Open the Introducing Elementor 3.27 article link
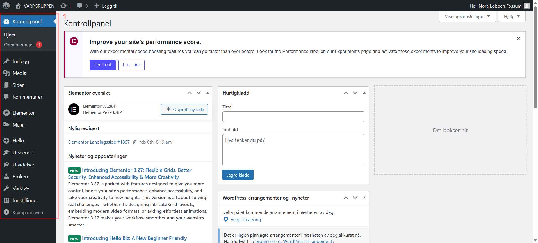This screenshot has width=538, height=243. click(130, 173)
